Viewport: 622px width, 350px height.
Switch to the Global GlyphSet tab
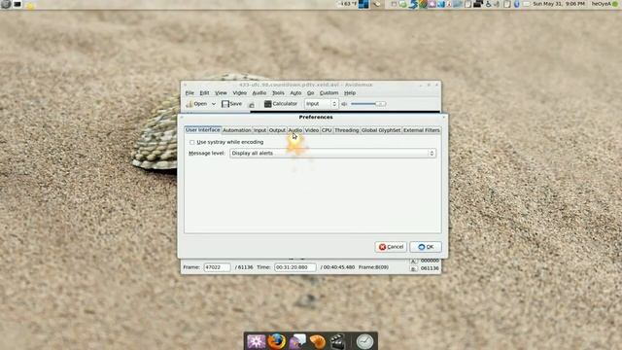coord(381,130)
